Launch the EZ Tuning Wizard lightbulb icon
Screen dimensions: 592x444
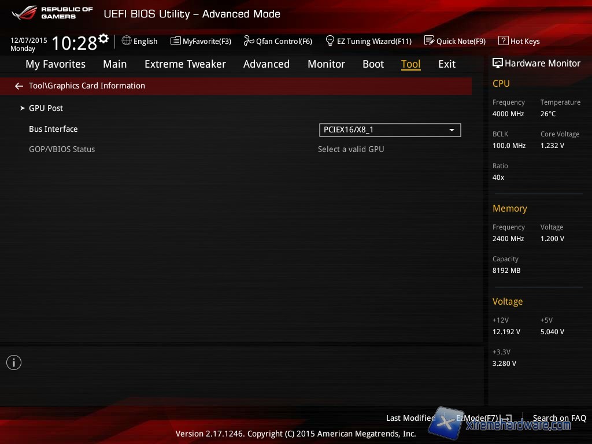[330, 41]
